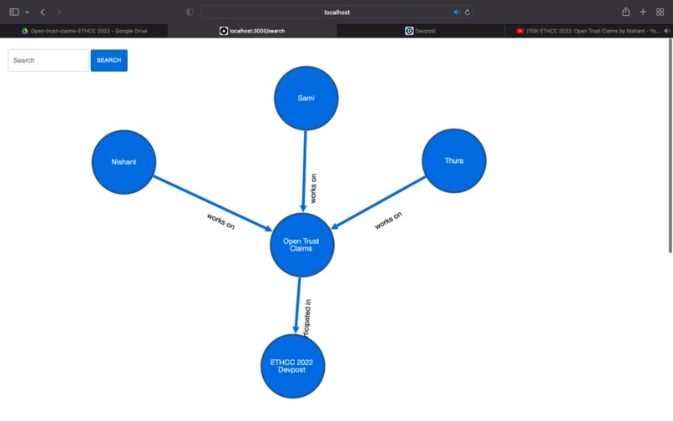Screen dimensions: 673x421
Task: Mute audio via address bar speaker icon
Action: 456,12
